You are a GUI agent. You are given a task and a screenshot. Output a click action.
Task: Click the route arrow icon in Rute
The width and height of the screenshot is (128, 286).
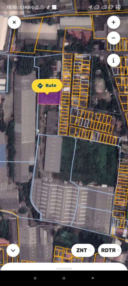(40, 85)
